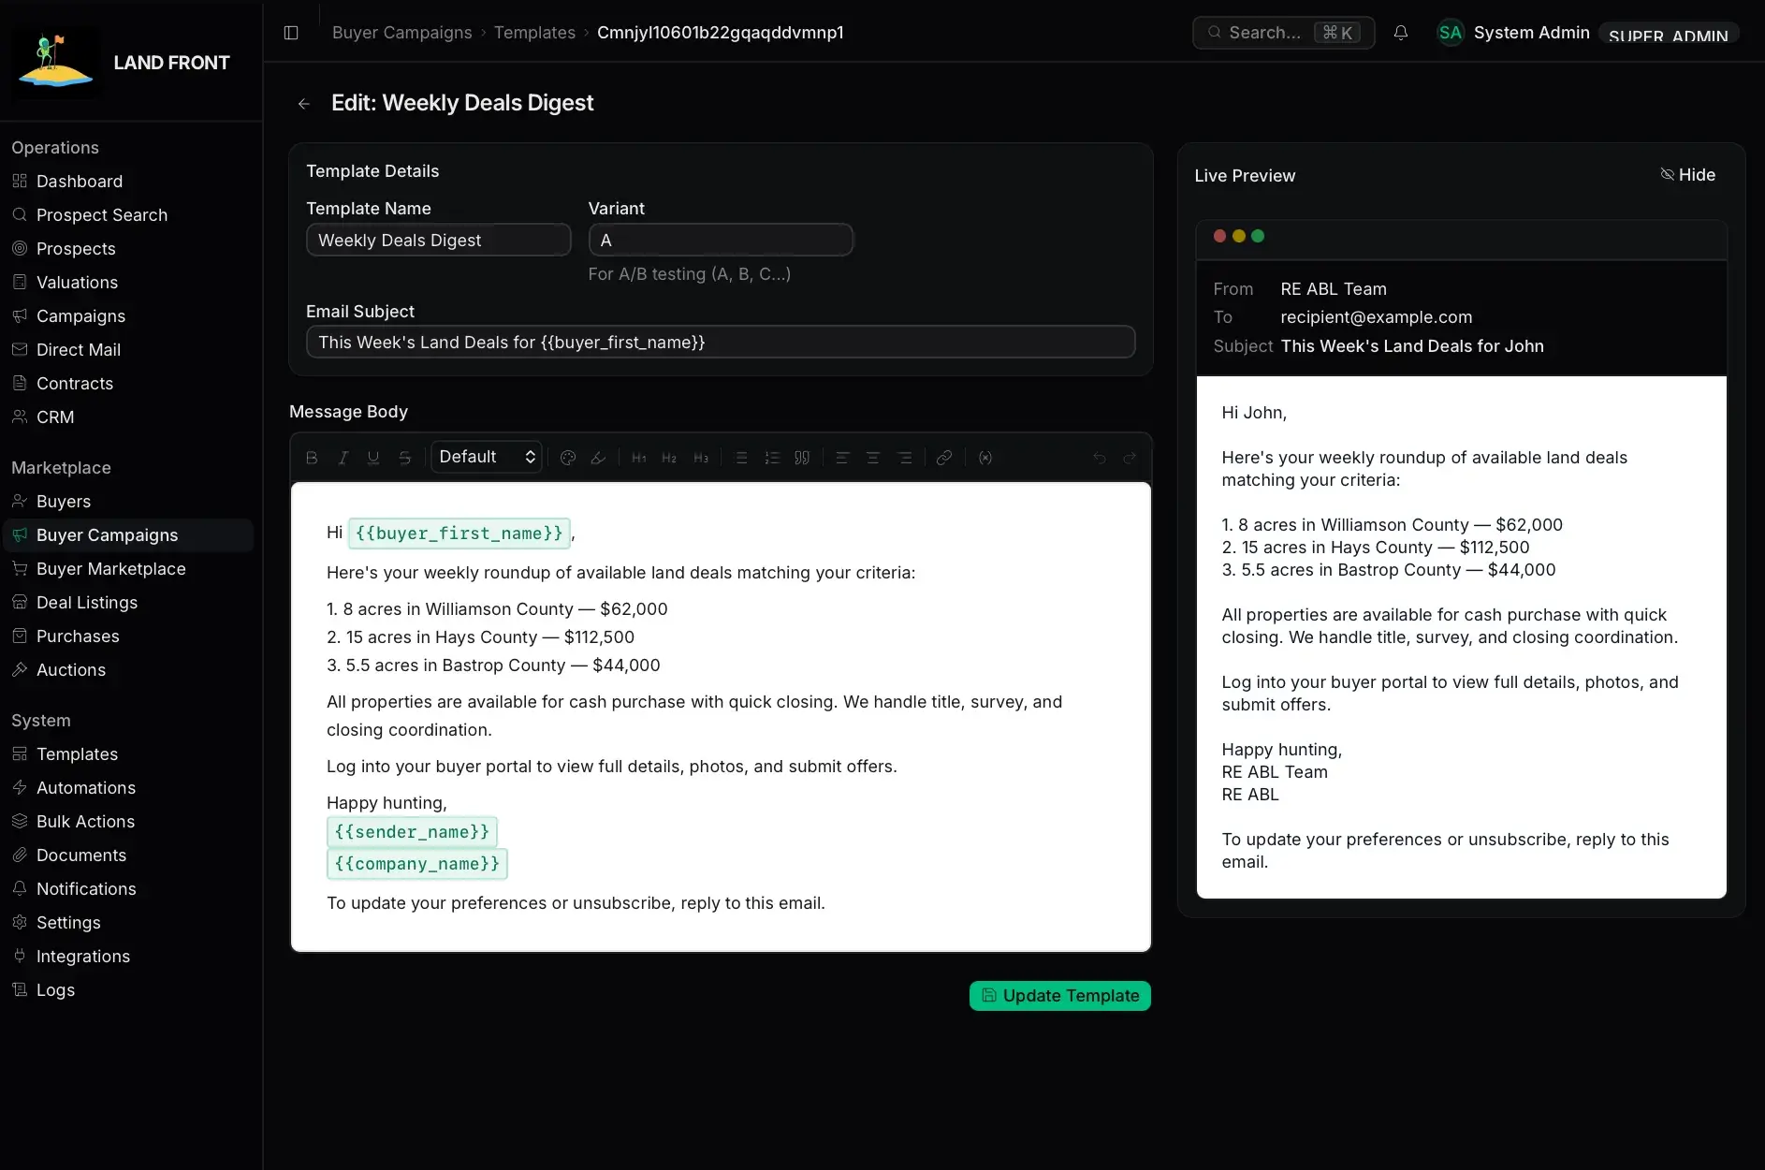Align text left

pyautogui.click(x=842, y=458)
